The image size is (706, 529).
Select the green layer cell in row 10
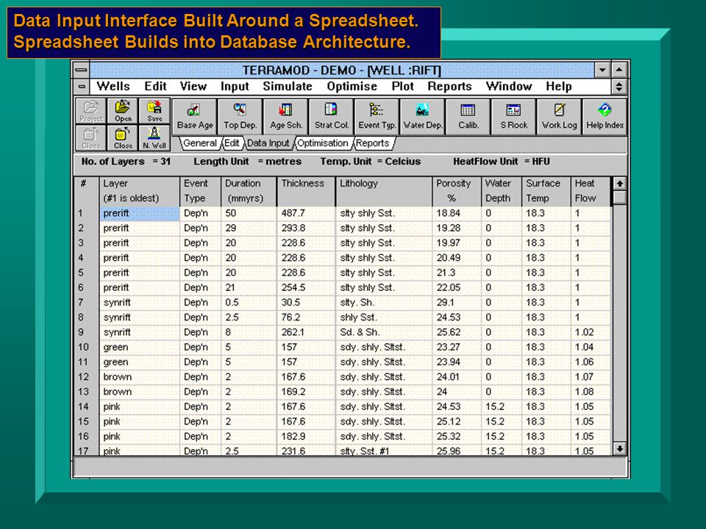coord(140,347)
